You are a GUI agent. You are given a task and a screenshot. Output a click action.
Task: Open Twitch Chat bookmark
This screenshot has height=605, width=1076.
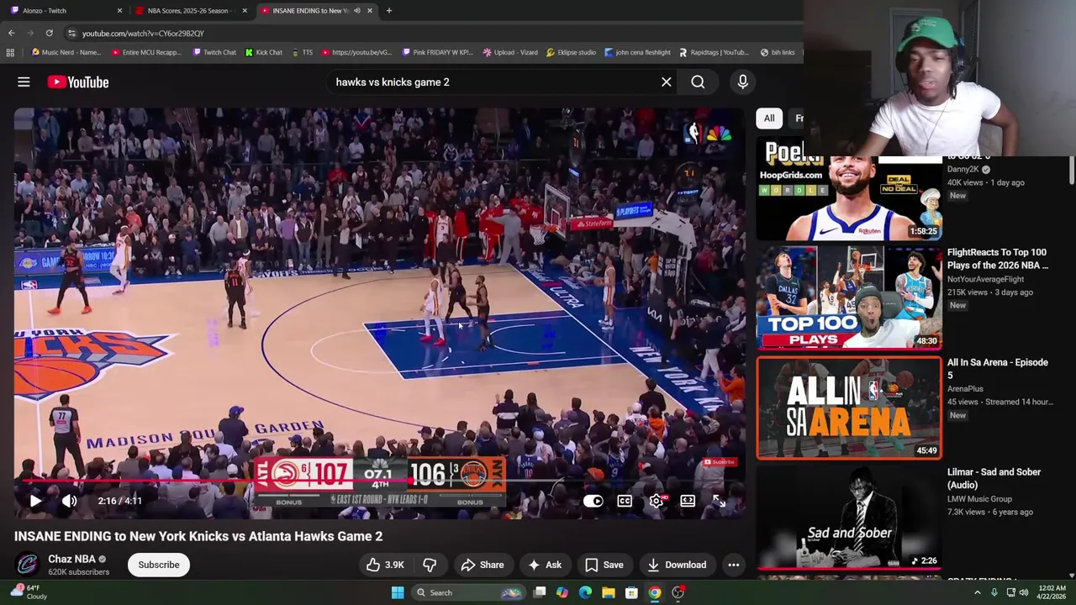tap(214, 52)
